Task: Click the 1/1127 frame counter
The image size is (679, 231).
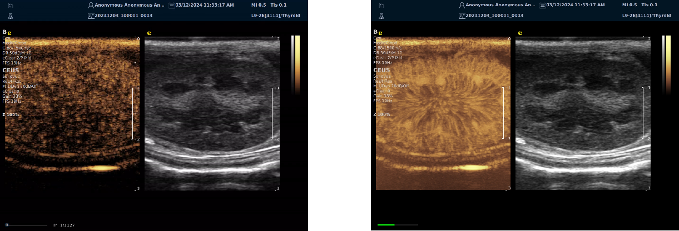Action: 64,225
